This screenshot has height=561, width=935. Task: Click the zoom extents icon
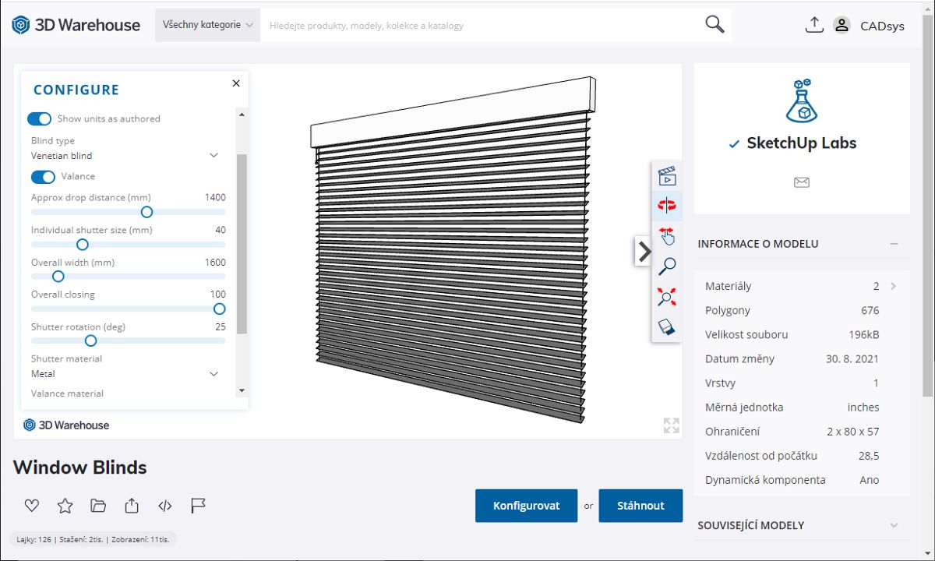[666, 297]
